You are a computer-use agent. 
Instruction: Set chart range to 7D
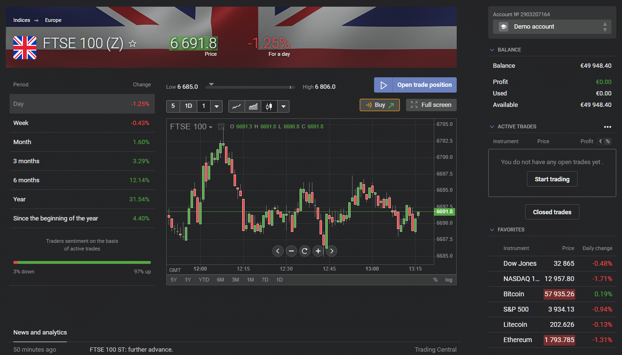[265, 280]
